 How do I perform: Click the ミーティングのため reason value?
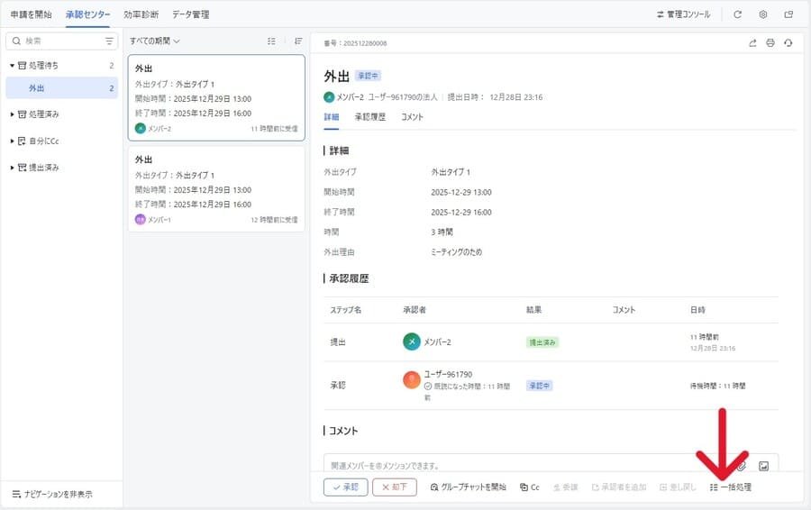[x=456, y=252]
